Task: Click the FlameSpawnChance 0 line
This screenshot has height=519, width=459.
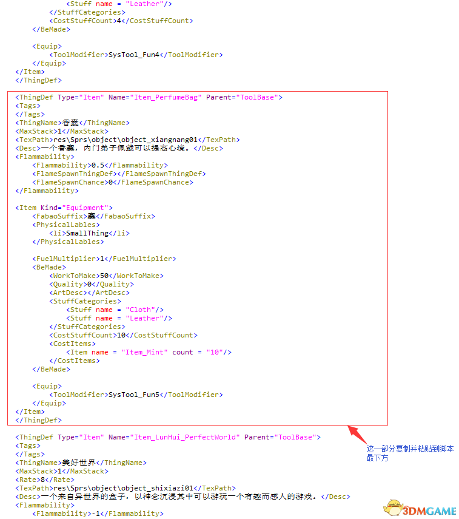Action: [113, 182]
